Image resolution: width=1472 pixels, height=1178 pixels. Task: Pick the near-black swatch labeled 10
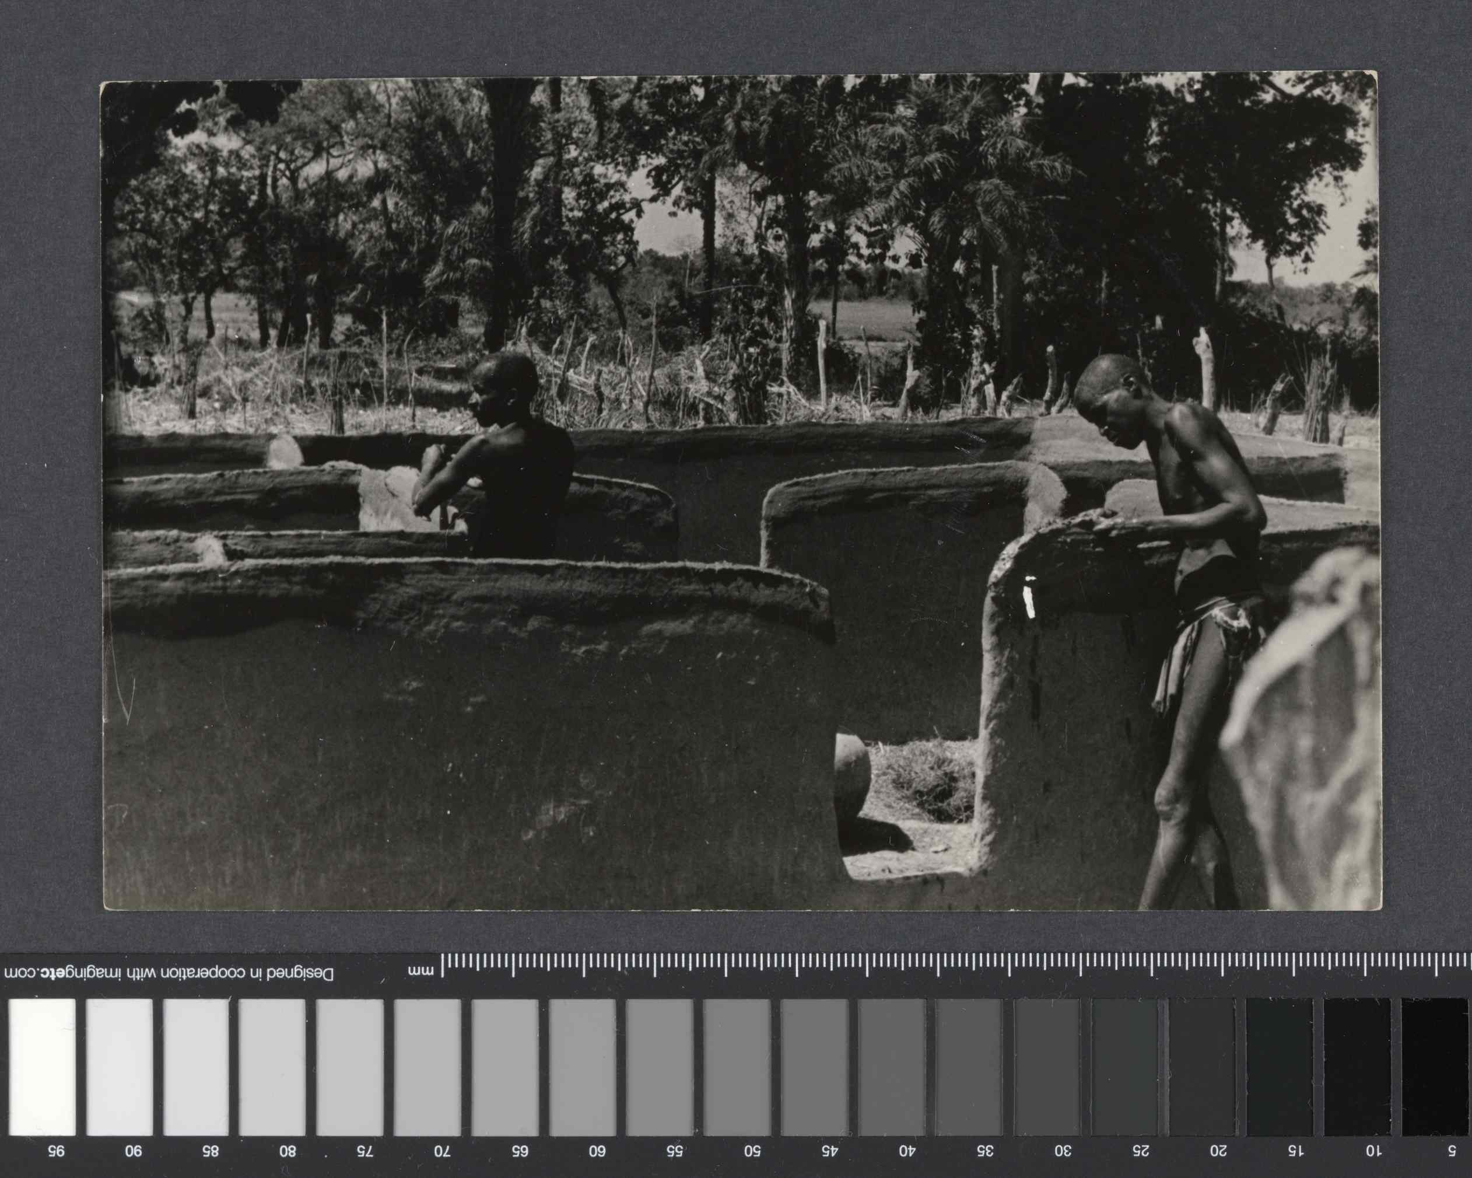coord(1357,1067)
